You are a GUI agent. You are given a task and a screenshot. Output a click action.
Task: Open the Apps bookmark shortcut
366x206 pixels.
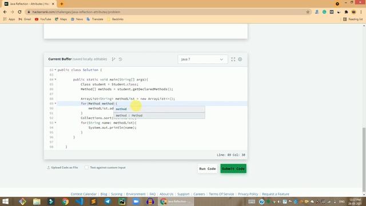coord(9,19)
